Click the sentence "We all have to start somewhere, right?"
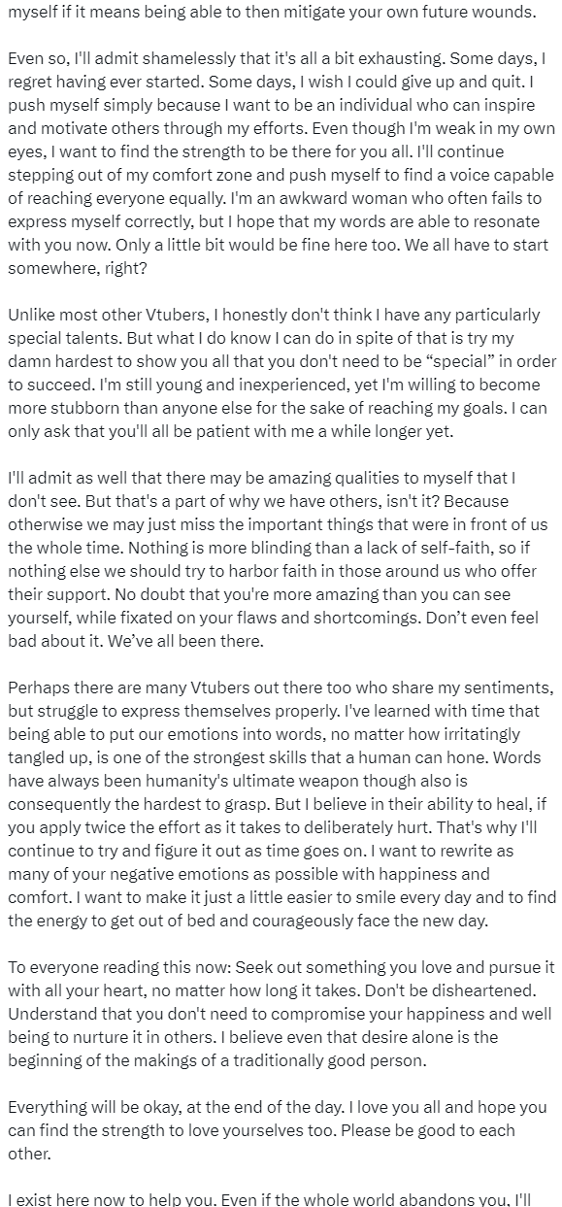The width and height of the screenshot is (562, 1207). [x=281, y=254]
